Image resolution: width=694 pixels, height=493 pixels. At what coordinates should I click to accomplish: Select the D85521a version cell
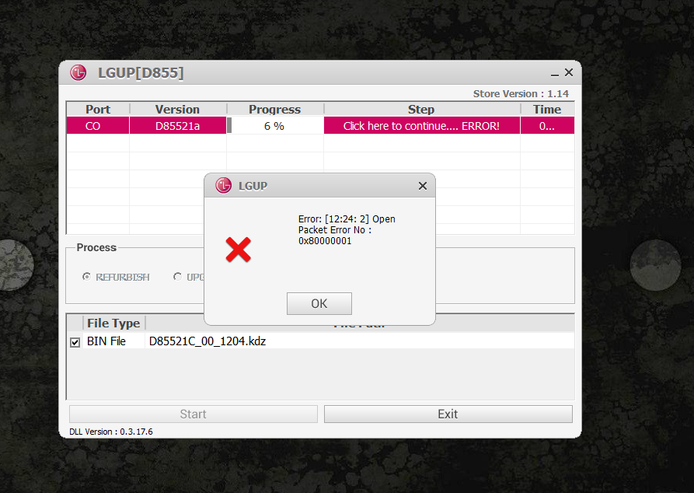click(177, 126)
